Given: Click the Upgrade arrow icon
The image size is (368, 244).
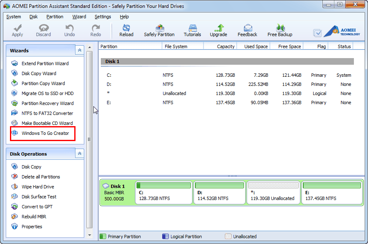Looking at the screenshot, I should pyautogui.click(x=219, y=28).
